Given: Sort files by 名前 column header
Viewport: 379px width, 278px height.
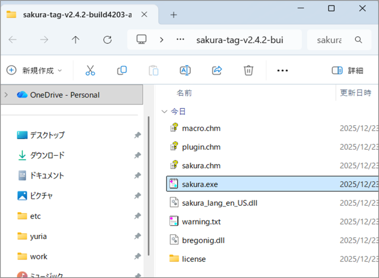Looking at the screenshot, I should point(184,93).
